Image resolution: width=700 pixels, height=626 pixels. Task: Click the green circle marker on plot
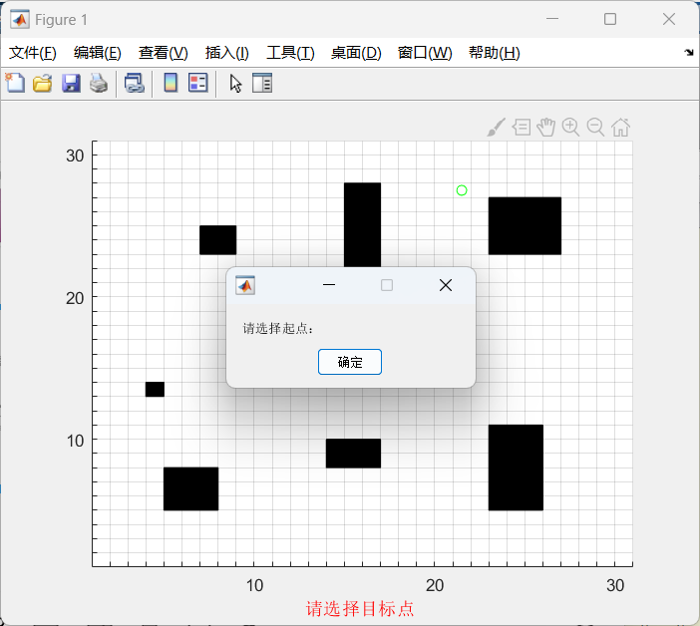click(x=462, y=190)
